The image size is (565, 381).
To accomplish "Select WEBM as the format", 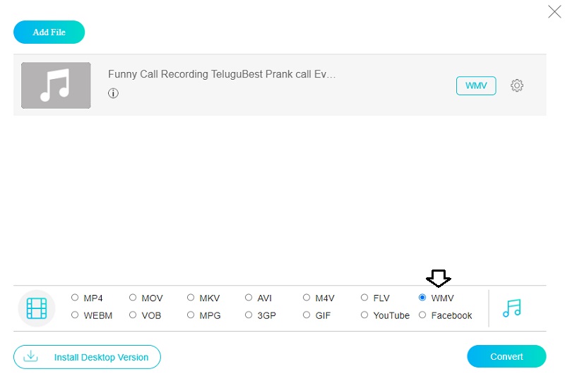I will coord(75,315).
